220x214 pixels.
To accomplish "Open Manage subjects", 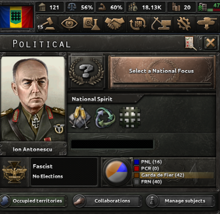I will [x=180, y=201].
